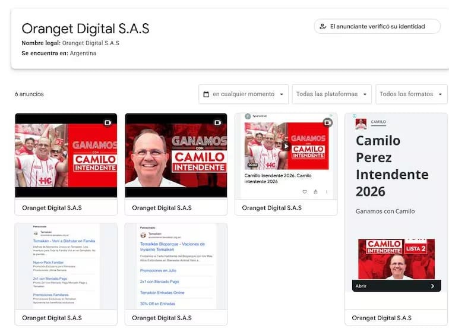Click advertiser label under first Temaikén ad
This screenshot has width=449, height=335.
point(52,318)
